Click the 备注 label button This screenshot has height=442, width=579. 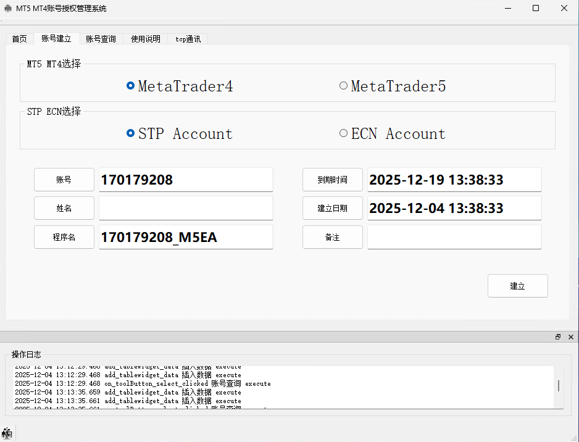pyautogui.click(x=333, y=237)
